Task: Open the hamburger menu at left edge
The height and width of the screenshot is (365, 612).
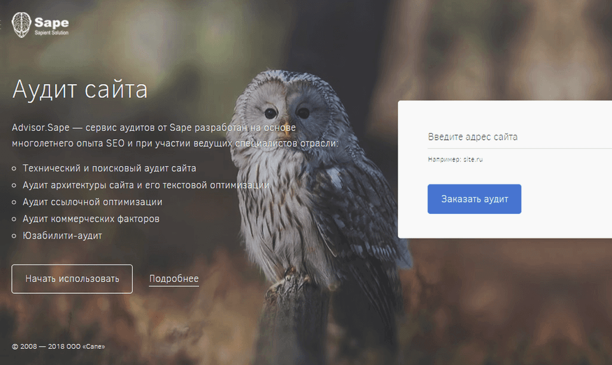Action: click(x=2, y=26)
